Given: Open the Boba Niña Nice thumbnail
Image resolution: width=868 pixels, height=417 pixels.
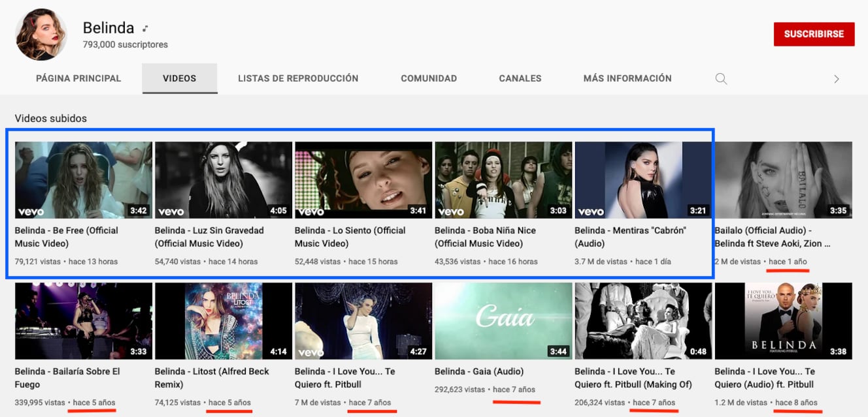Looking at the screenshot, I should [503, 180].
